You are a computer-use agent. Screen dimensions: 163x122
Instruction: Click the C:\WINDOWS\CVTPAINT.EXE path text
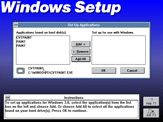pyautogui.click(x=50, y=73)
